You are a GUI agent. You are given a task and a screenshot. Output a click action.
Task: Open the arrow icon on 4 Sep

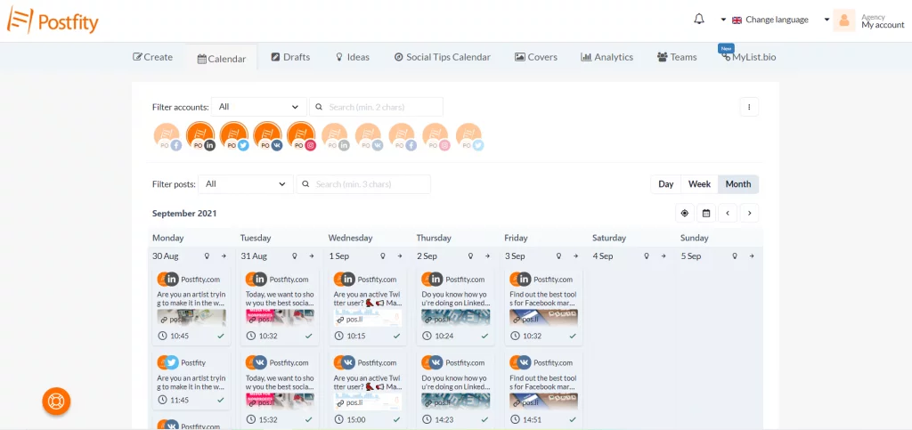point(664,256)
